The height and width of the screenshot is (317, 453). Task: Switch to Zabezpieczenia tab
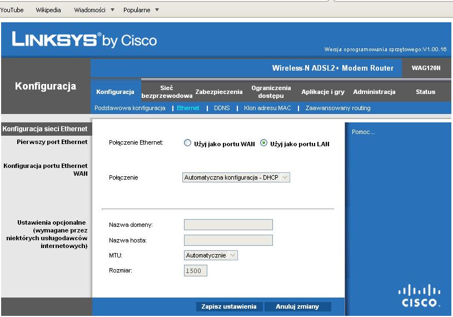218,92
